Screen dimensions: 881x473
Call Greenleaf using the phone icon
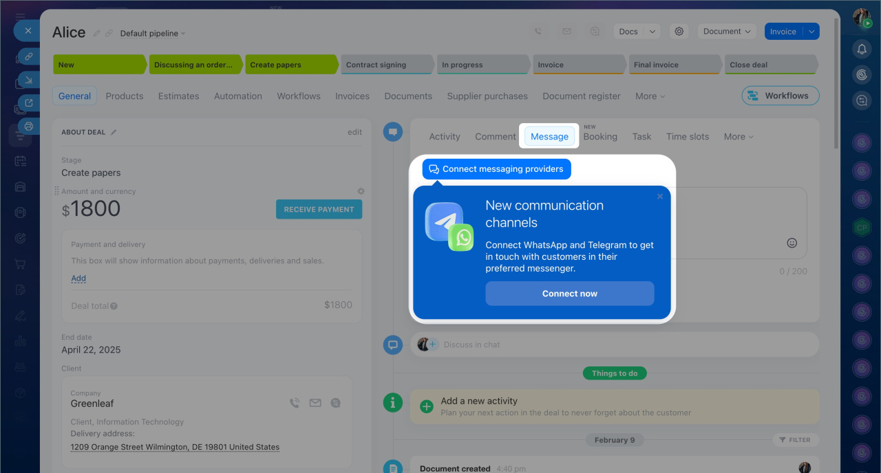(x=295, y=404)
